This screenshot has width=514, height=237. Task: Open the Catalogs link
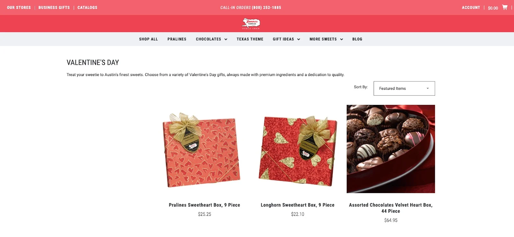click(x=87, y=7)
